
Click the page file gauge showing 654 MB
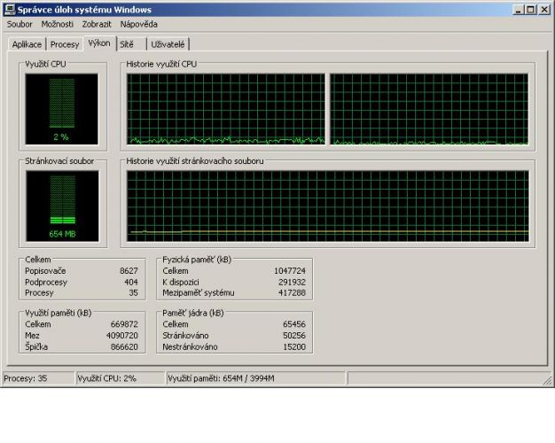(62, 206)
